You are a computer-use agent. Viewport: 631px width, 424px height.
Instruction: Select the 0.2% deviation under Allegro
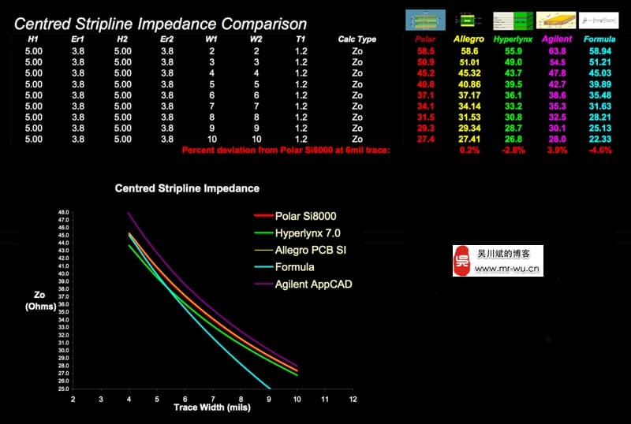pyautogui.click(x=469, y=151)
